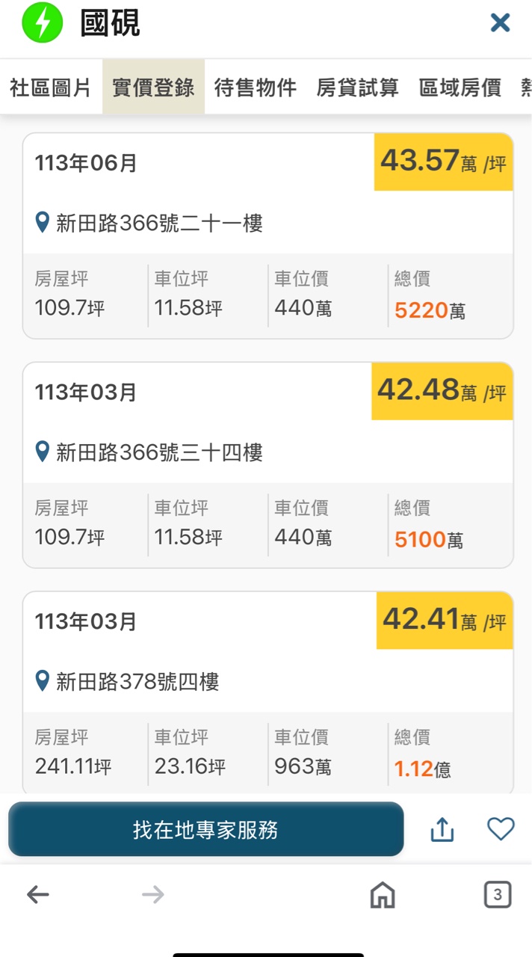
Task: Open the 區域房價 tab
Action: (460, 87)
